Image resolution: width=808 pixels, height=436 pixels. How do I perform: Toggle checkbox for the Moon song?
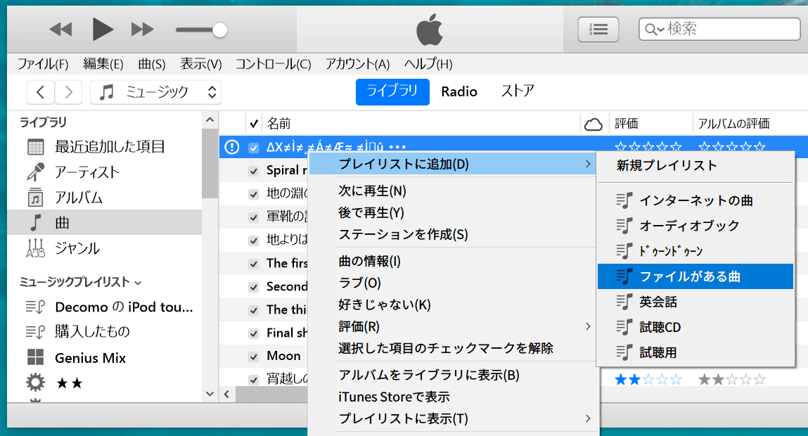(x=254, y=356)
